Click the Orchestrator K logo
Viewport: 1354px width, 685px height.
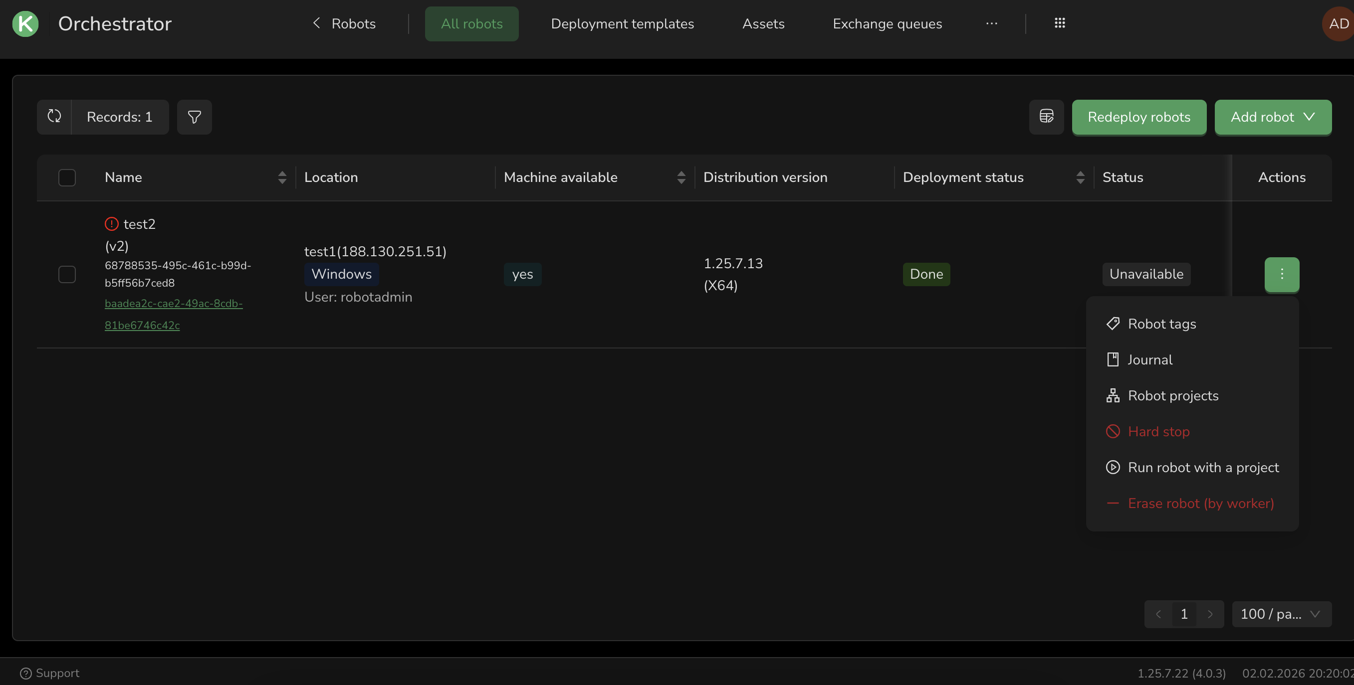pyautogui.click(x=25, y=23)
